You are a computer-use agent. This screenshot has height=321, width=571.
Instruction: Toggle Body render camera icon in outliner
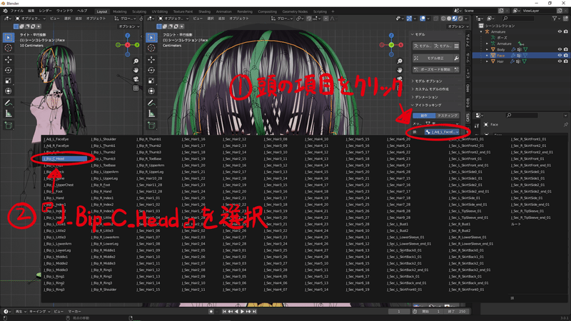(x=566, y=49)
